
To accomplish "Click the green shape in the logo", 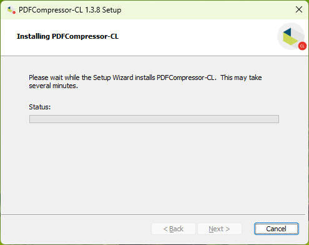I will 290,39.
